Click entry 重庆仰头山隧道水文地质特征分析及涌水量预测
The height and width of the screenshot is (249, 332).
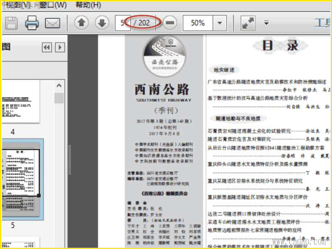(257, 164)
